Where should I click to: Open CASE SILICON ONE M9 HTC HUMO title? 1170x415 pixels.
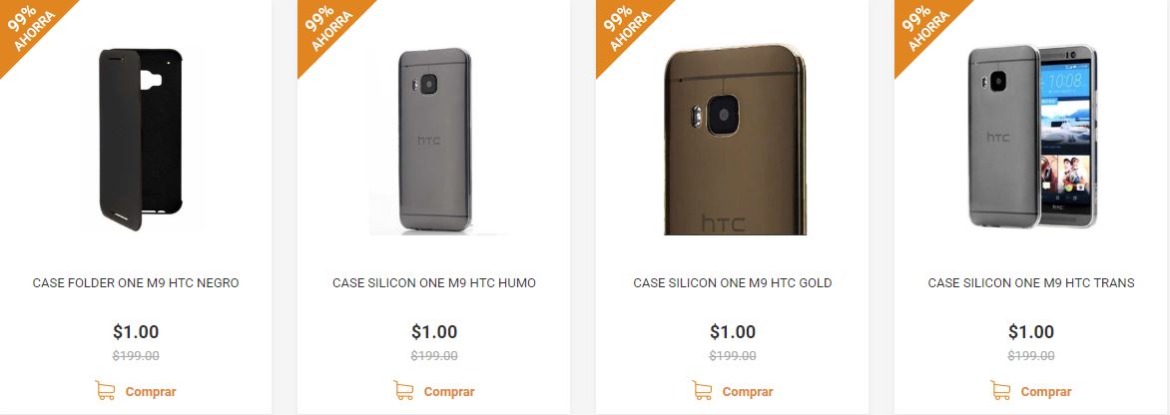(x=434, y=283)
